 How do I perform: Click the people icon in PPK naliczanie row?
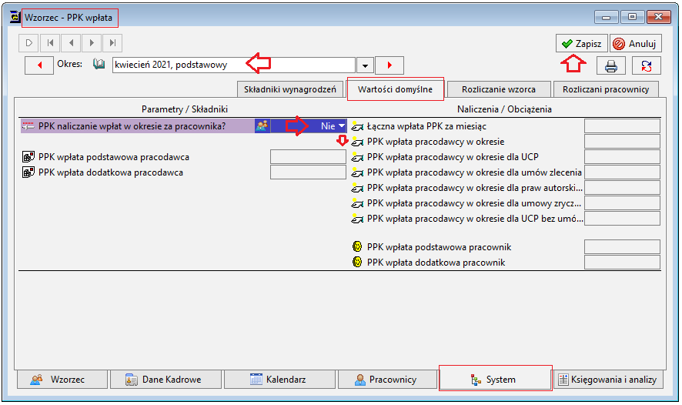pos(262,126)
